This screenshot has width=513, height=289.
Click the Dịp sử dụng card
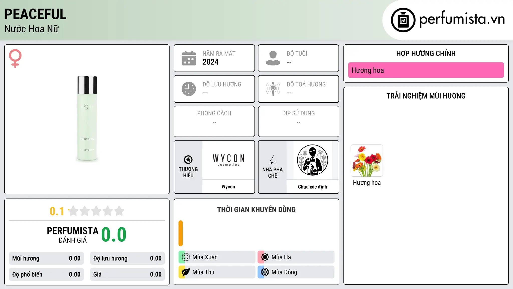[x=298, y=121]
